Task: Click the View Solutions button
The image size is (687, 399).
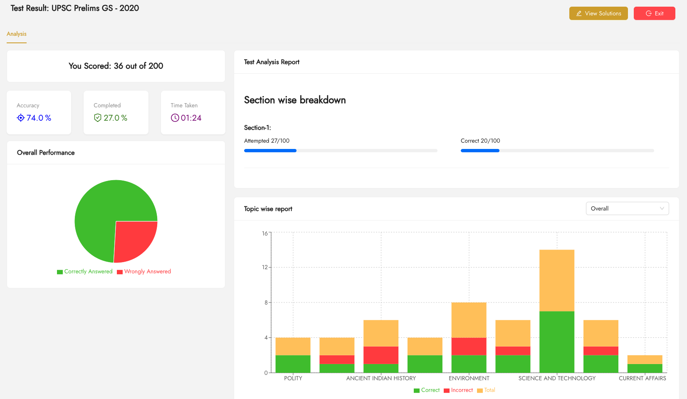Action: coord(598,13)
